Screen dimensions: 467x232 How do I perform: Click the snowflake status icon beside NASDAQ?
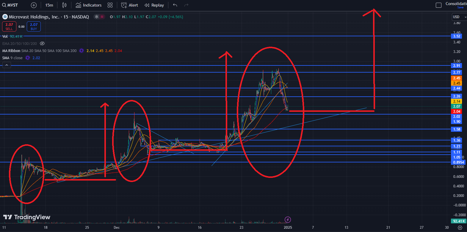pos(96,17)
